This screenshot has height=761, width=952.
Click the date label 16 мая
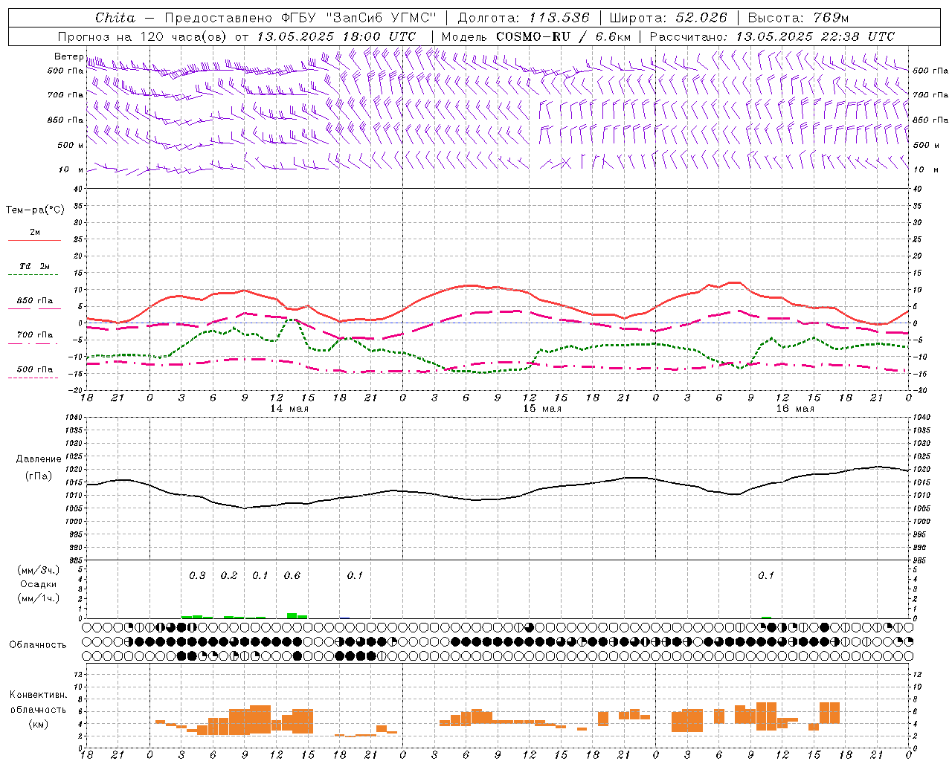coord(795,409)
